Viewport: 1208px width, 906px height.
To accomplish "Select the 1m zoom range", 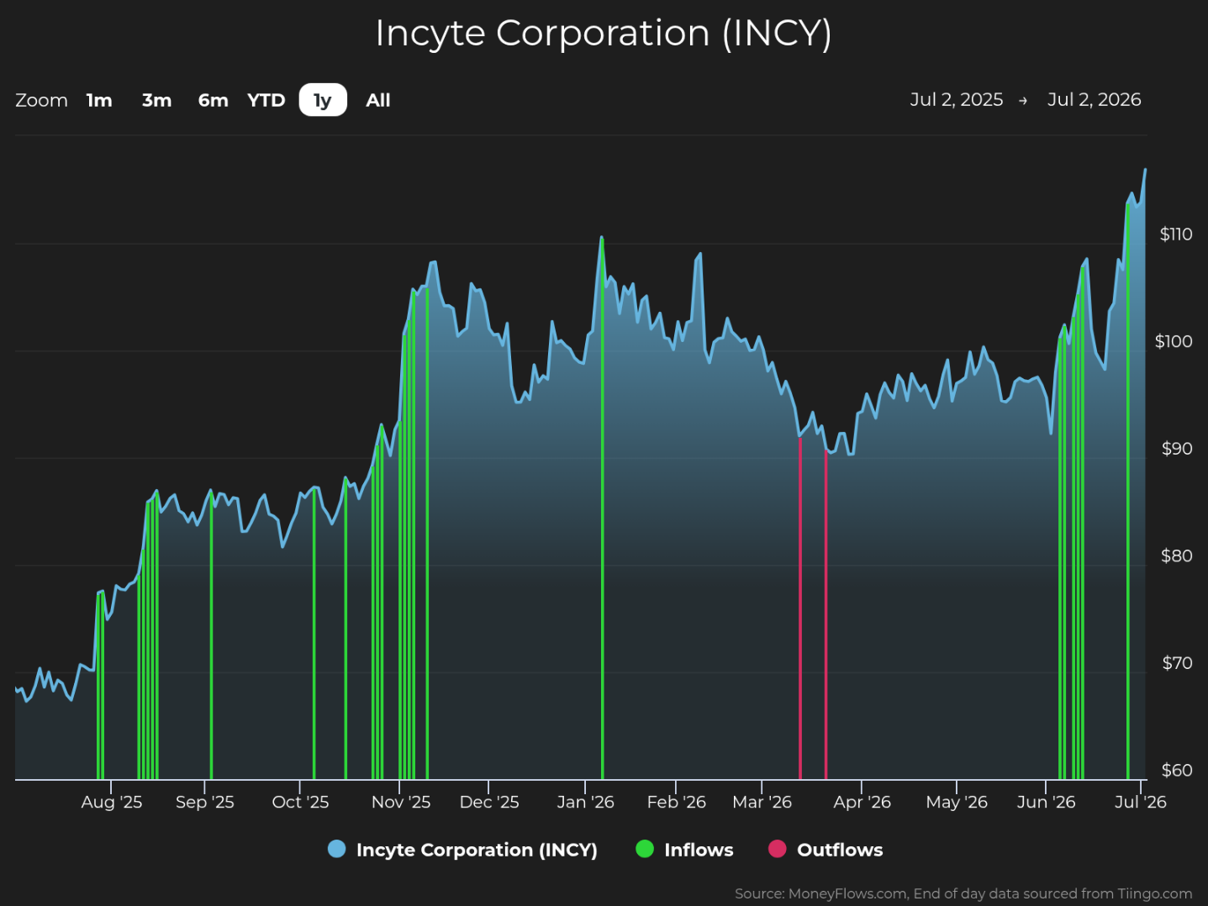I will [99, 100].
